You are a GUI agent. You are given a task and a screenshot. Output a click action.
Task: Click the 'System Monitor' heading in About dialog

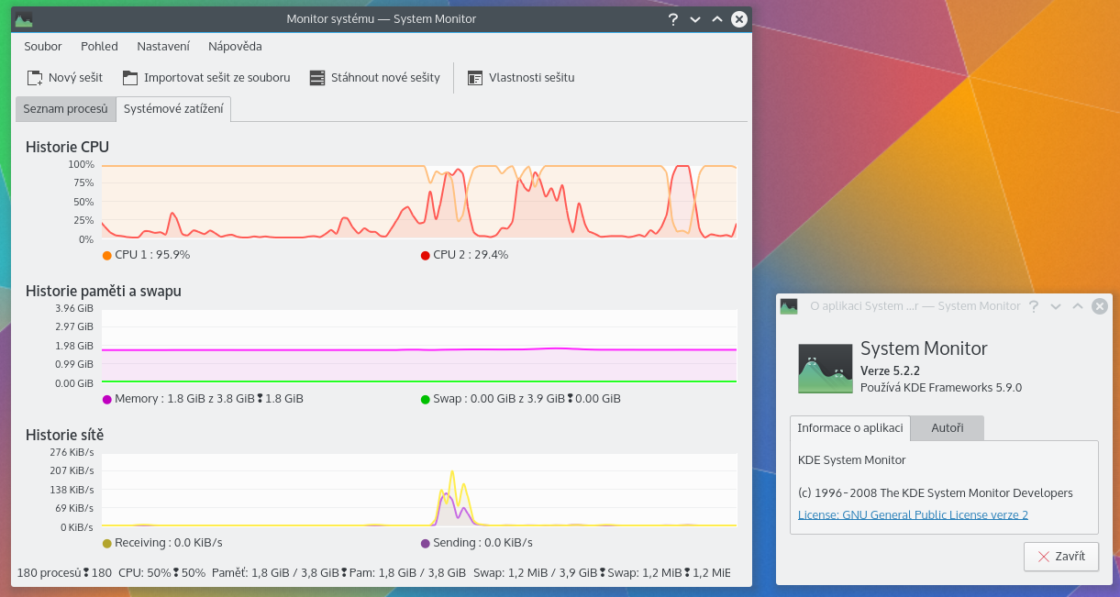pyautogui.click(x=924, y=349)
